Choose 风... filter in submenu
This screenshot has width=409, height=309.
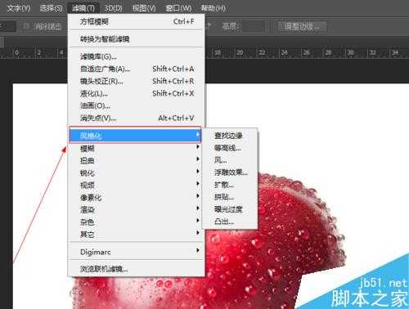(x=230, y=160)
